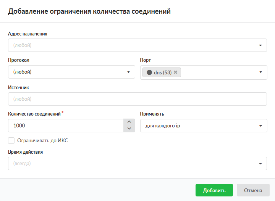This screenshot has height=201, width=275.
Task: Click the dns (53) tag circle icon
Action: [149, 72]
